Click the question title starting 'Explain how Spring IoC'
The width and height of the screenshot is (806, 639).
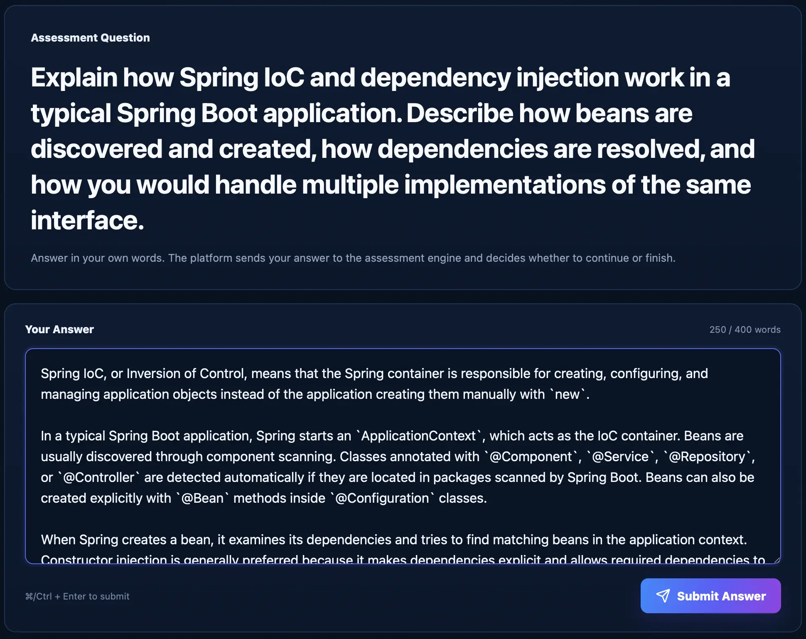click(x=393, y=149)
